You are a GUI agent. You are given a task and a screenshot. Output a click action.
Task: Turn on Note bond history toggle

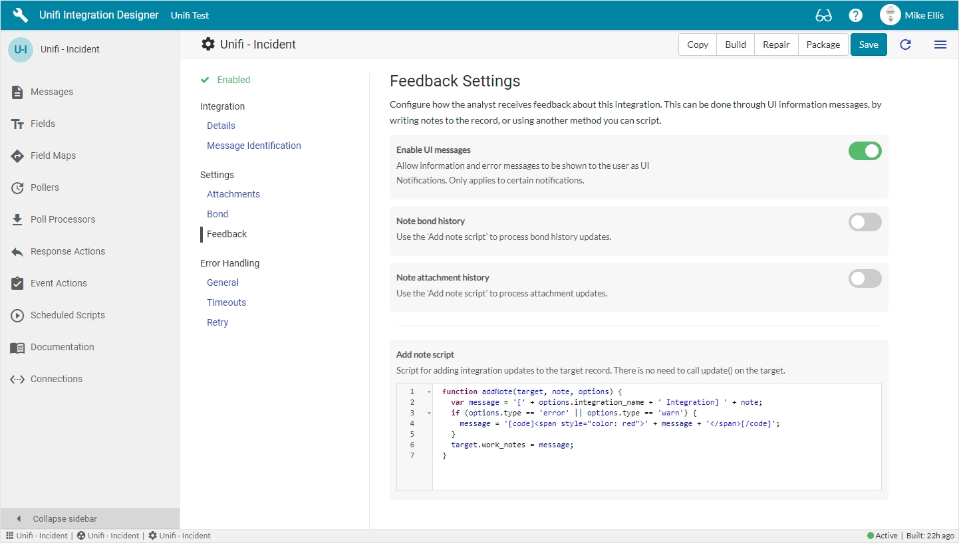click(x=865, y=222)
